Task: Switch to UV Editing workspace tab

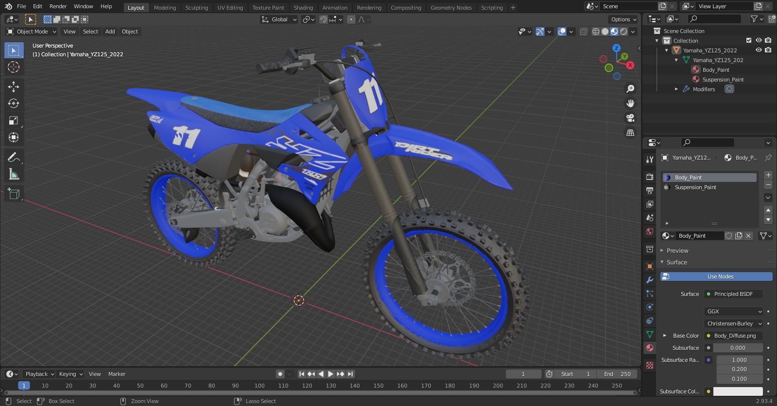Action: [230, 8]
